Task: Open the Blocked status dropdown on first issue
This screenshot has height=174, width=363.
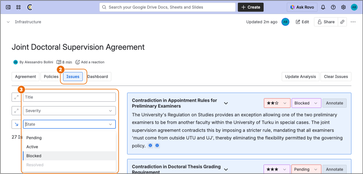Action: click(x=306, y=103)
